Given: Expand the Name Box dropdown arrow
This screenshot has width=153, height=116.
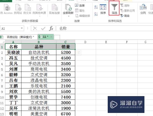Looking at the screenshot, I should coord(22,28).
